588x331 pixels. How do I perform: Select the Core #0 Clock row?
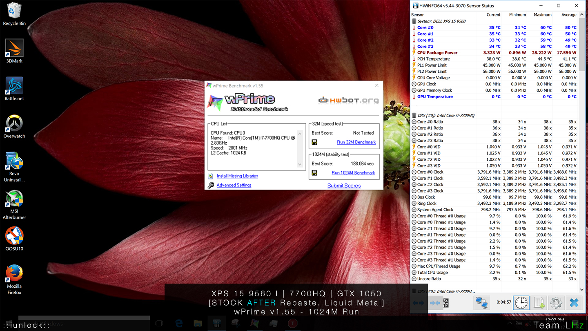(494, 172)
